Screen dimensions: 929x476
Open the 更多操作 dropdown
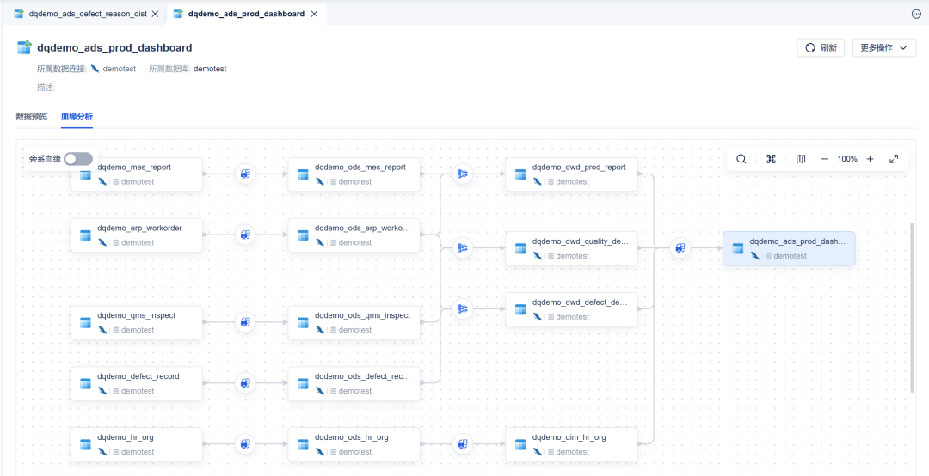point(884,48)
